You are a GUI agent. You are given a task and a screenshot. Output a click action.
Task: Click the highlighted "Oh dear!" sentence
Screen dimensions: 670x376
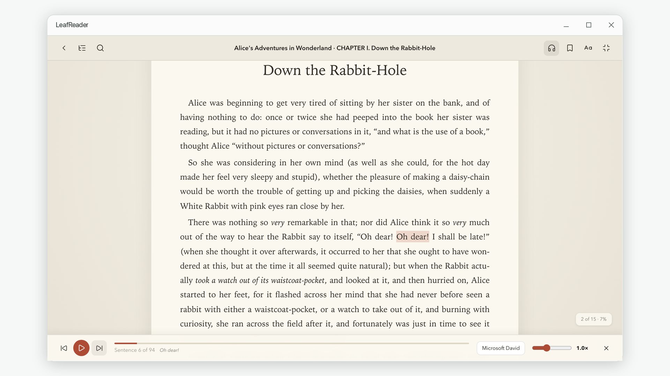pyautogui.click(x=412, y=237)
